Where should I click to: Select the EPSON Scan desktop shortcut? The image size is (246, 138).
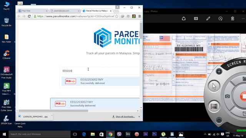tap(7, 120)
